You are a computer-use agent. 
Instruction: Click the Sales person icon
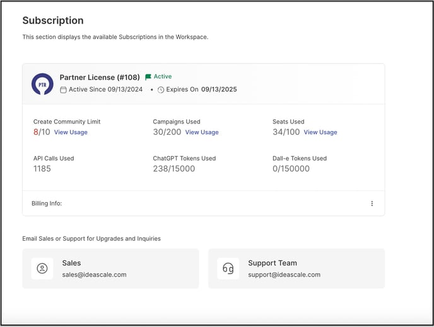[42, 268]
